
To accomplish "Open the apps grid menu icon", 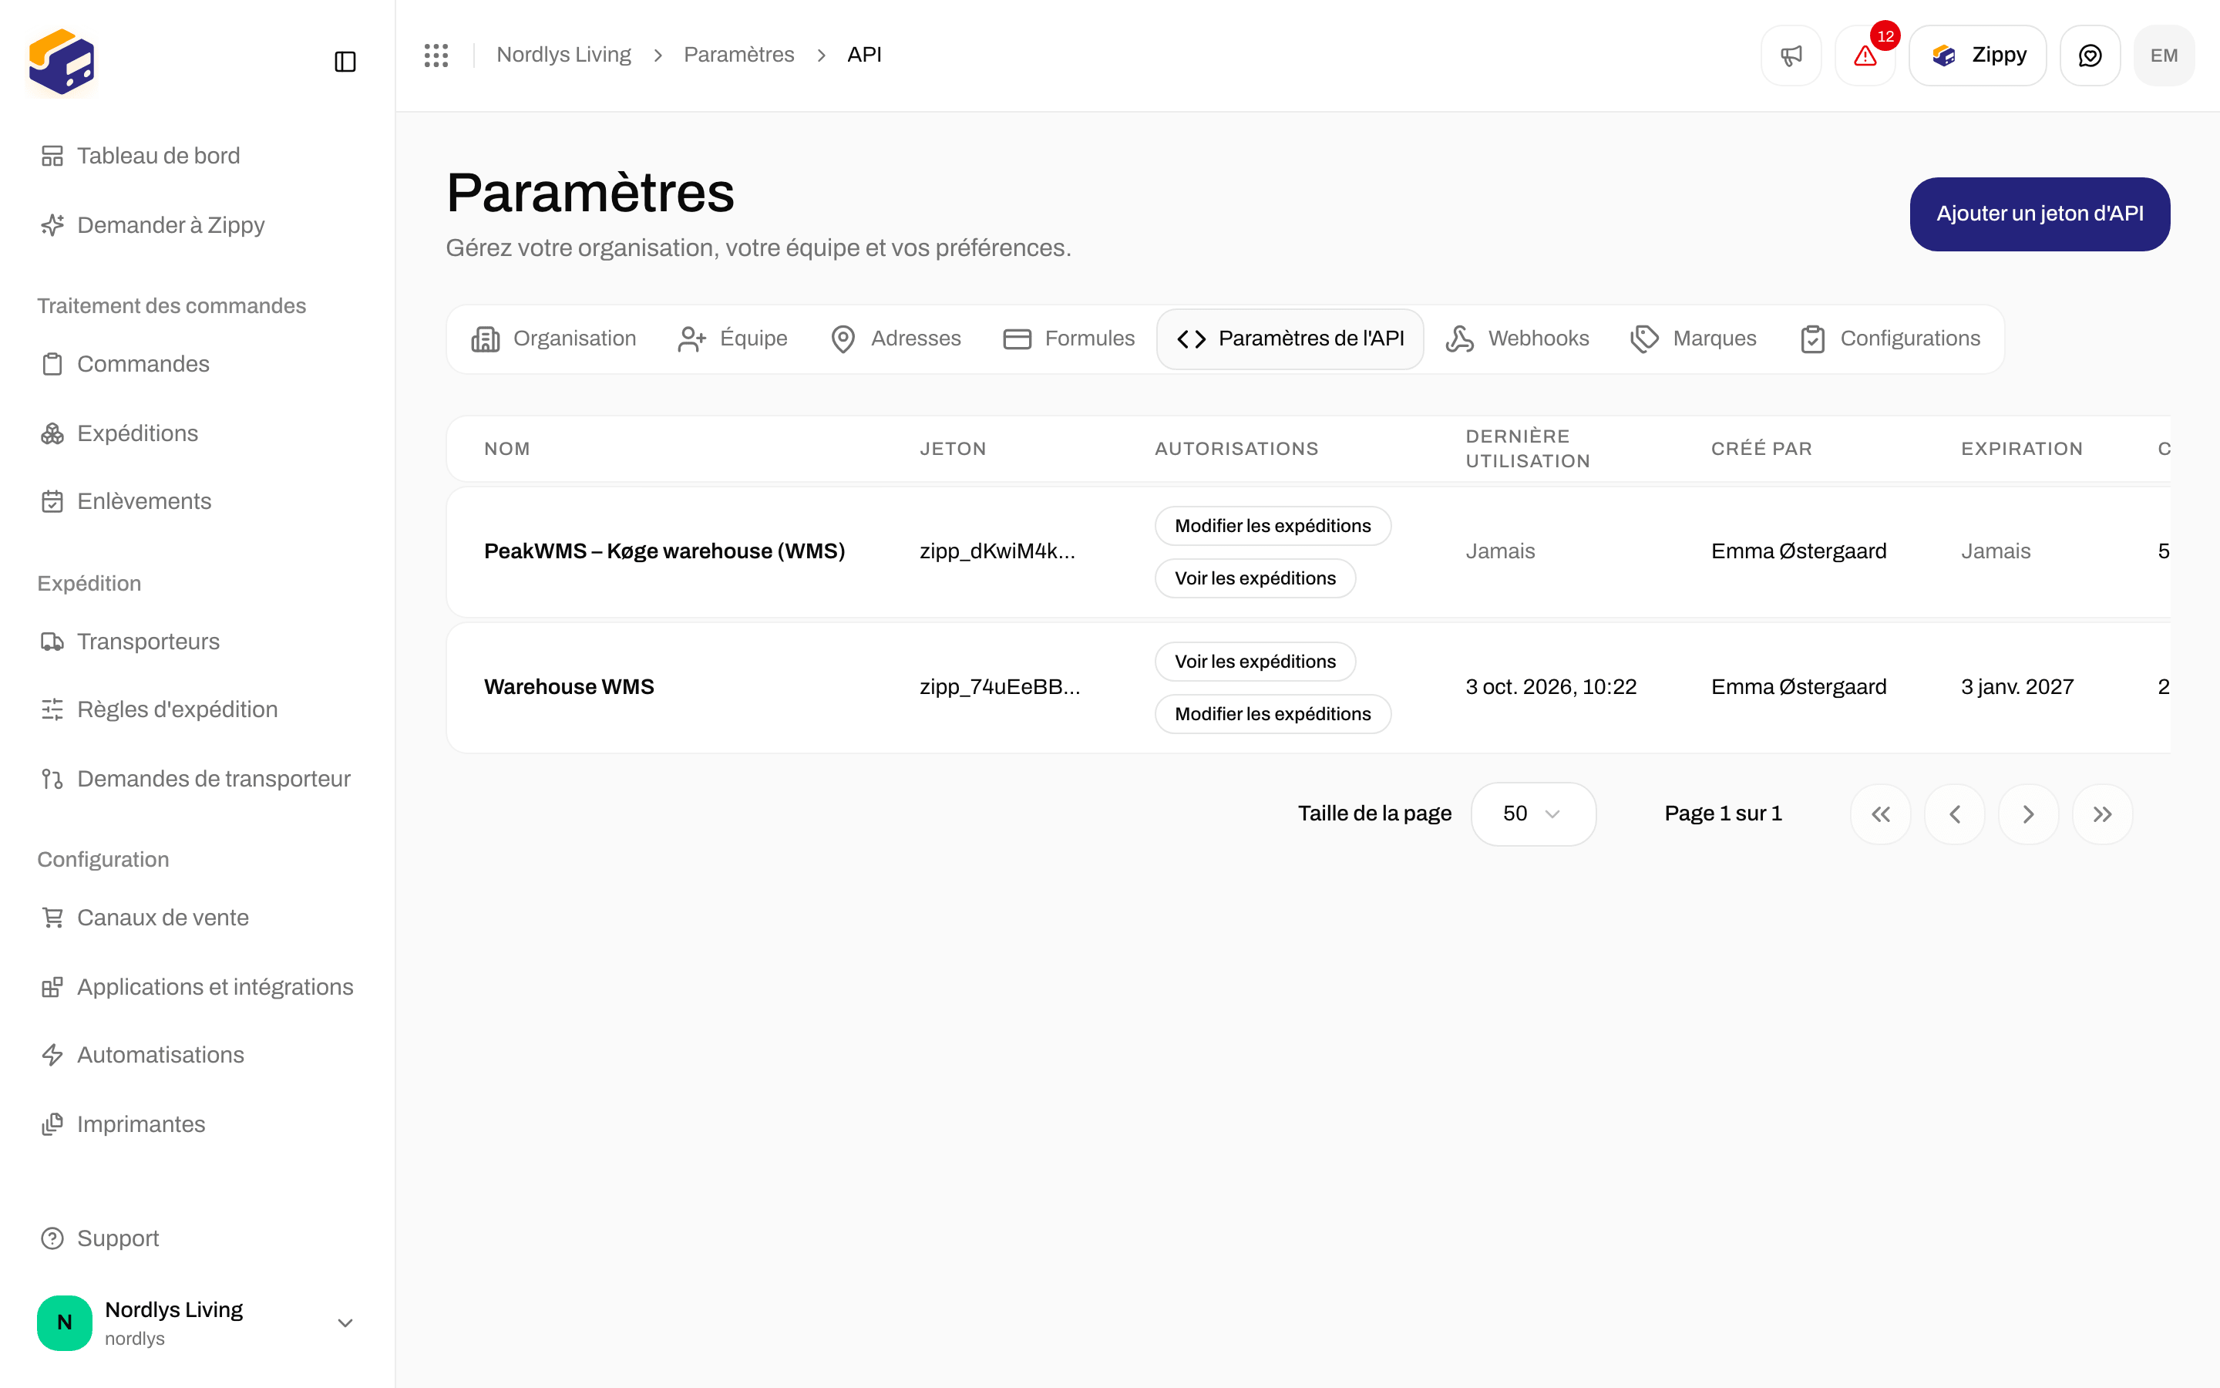I will 436,55.
